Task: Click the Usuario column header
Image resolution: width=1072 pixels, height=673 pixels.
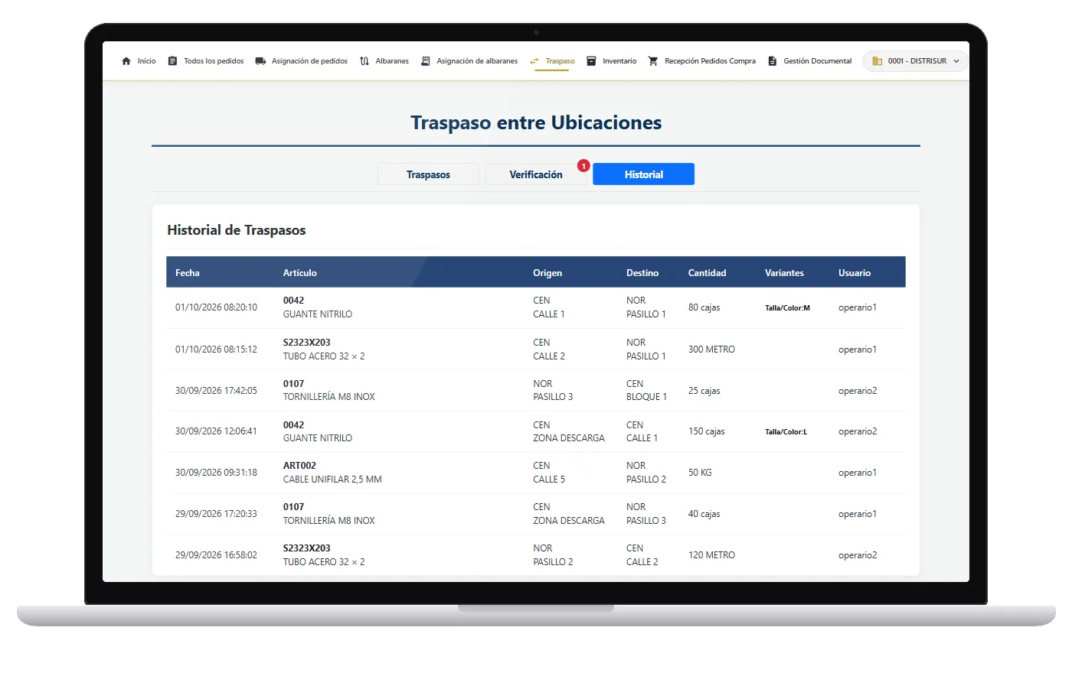Action: [855, 273]
